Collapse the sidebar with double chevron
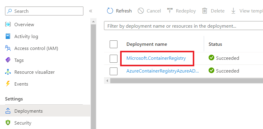 [x=91, y=11]
